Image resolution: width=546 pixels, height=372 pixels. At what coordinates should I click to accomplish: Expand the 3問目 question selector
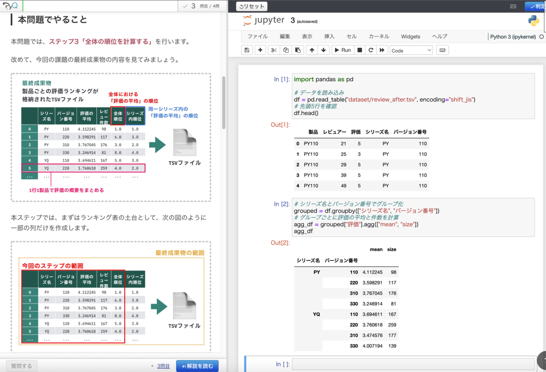160,366
